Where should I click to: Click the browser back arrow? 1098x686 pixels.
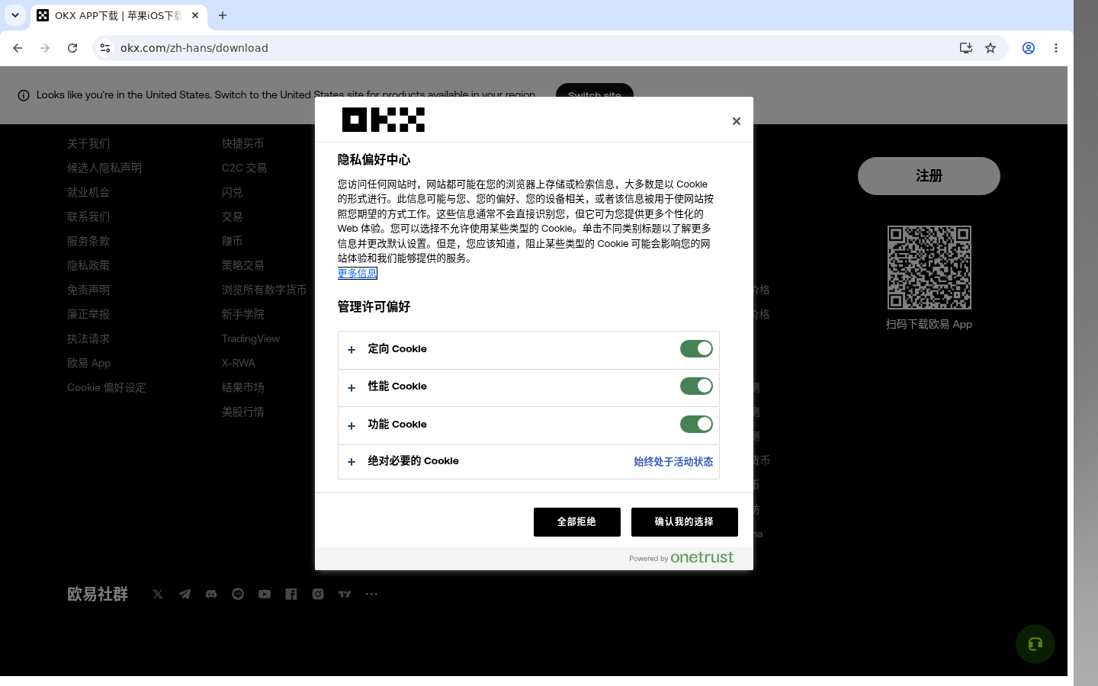(x=18, y=48)
